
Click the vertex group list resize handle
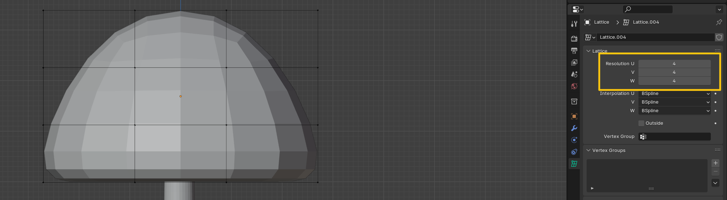(x=651, y=189)
